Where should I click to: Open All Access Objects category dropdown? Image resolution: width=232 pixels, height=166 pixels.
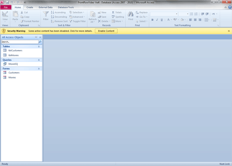[36, 37]
